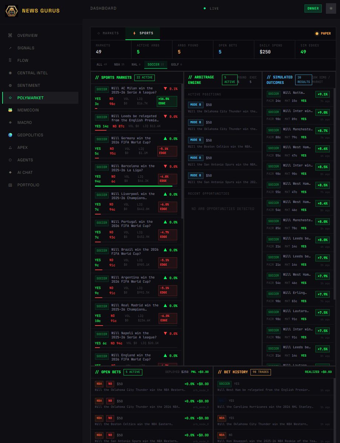Click the green LIVE status dot

click(x=205, y=8)
